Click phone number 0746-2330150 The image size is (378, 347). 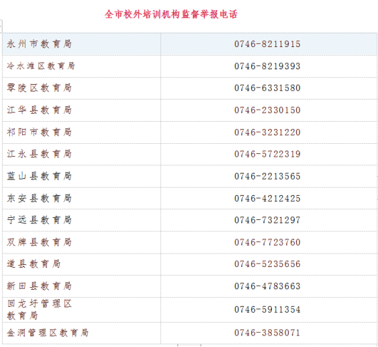pos(267,110)
